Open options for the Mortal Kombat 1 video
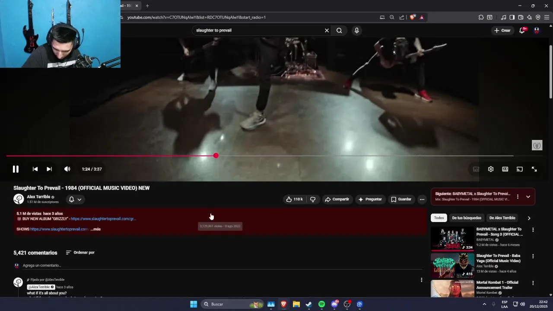Screen dimensions: 553x311 coord(533,283)
